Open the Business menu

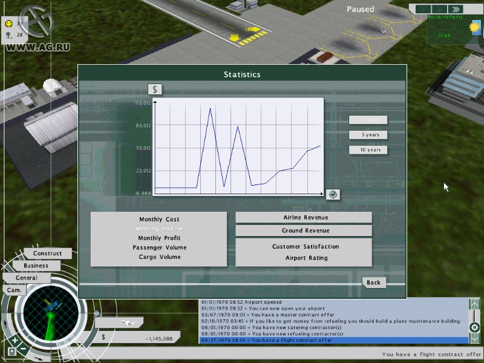(36, 266)
